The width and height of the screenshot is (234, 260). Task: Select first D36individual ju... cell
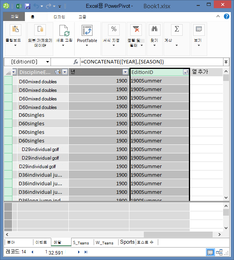pos(43,175)
